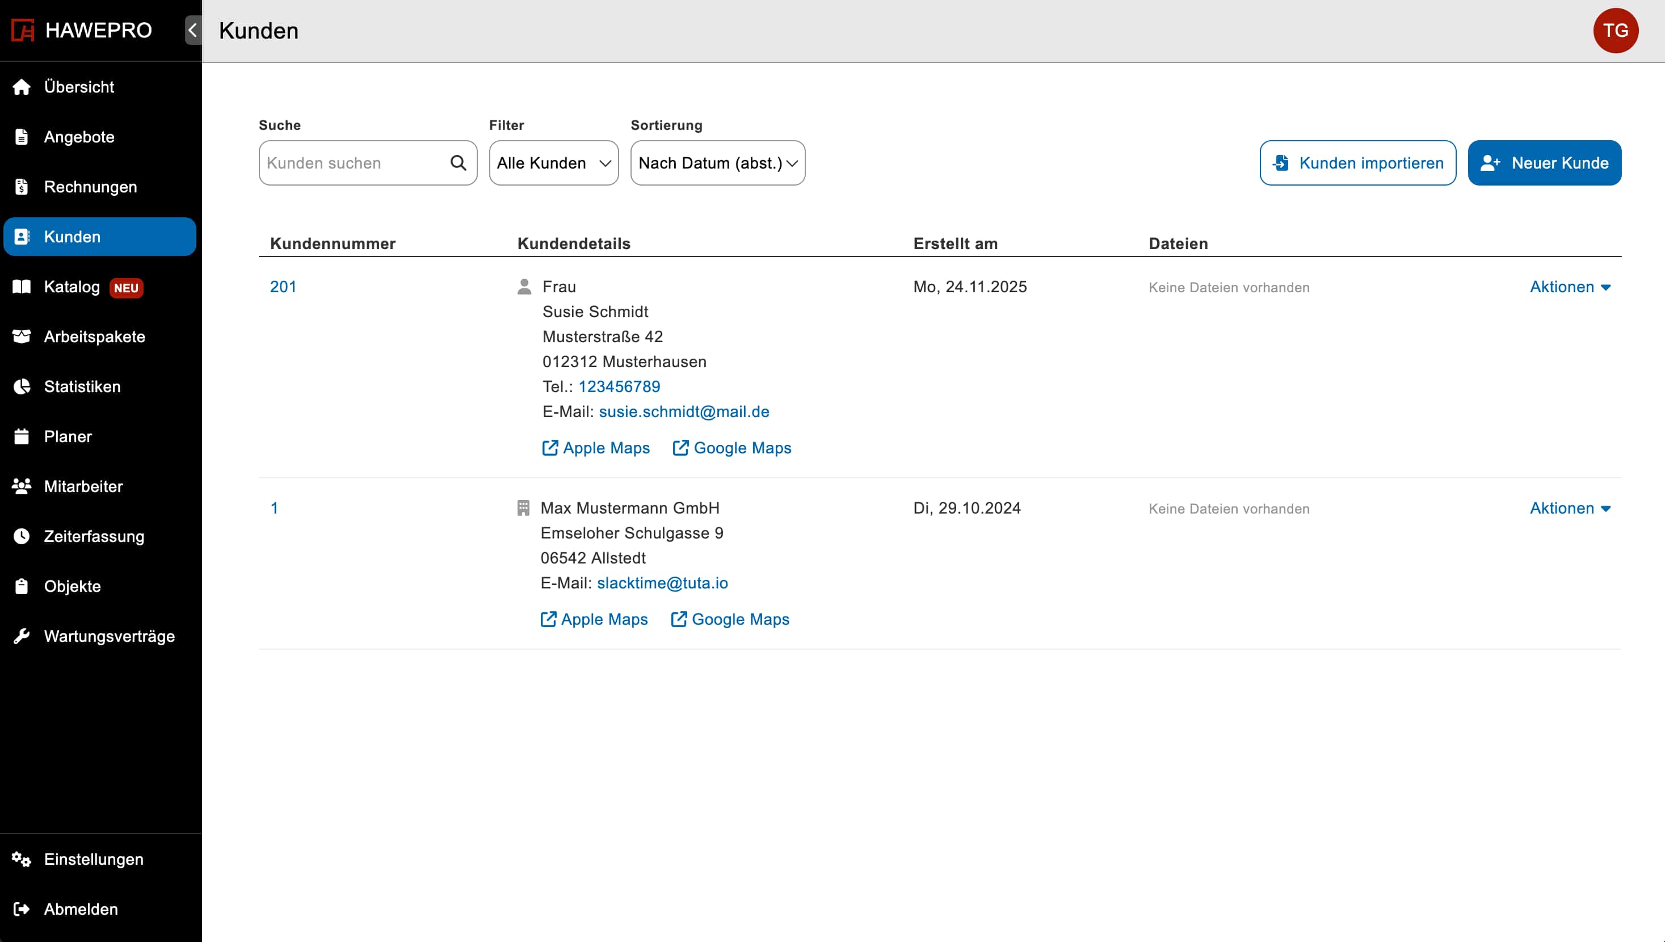The width and height of the screenshot is (1665, 942).
Task: Open the Nach Datum sorting dropdown
Action: click(x=717, y=163)
